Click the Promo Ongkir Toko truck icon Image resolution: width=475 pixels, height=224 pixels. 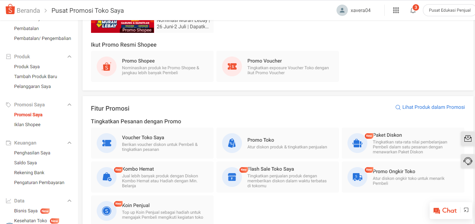tap(357, 177)
